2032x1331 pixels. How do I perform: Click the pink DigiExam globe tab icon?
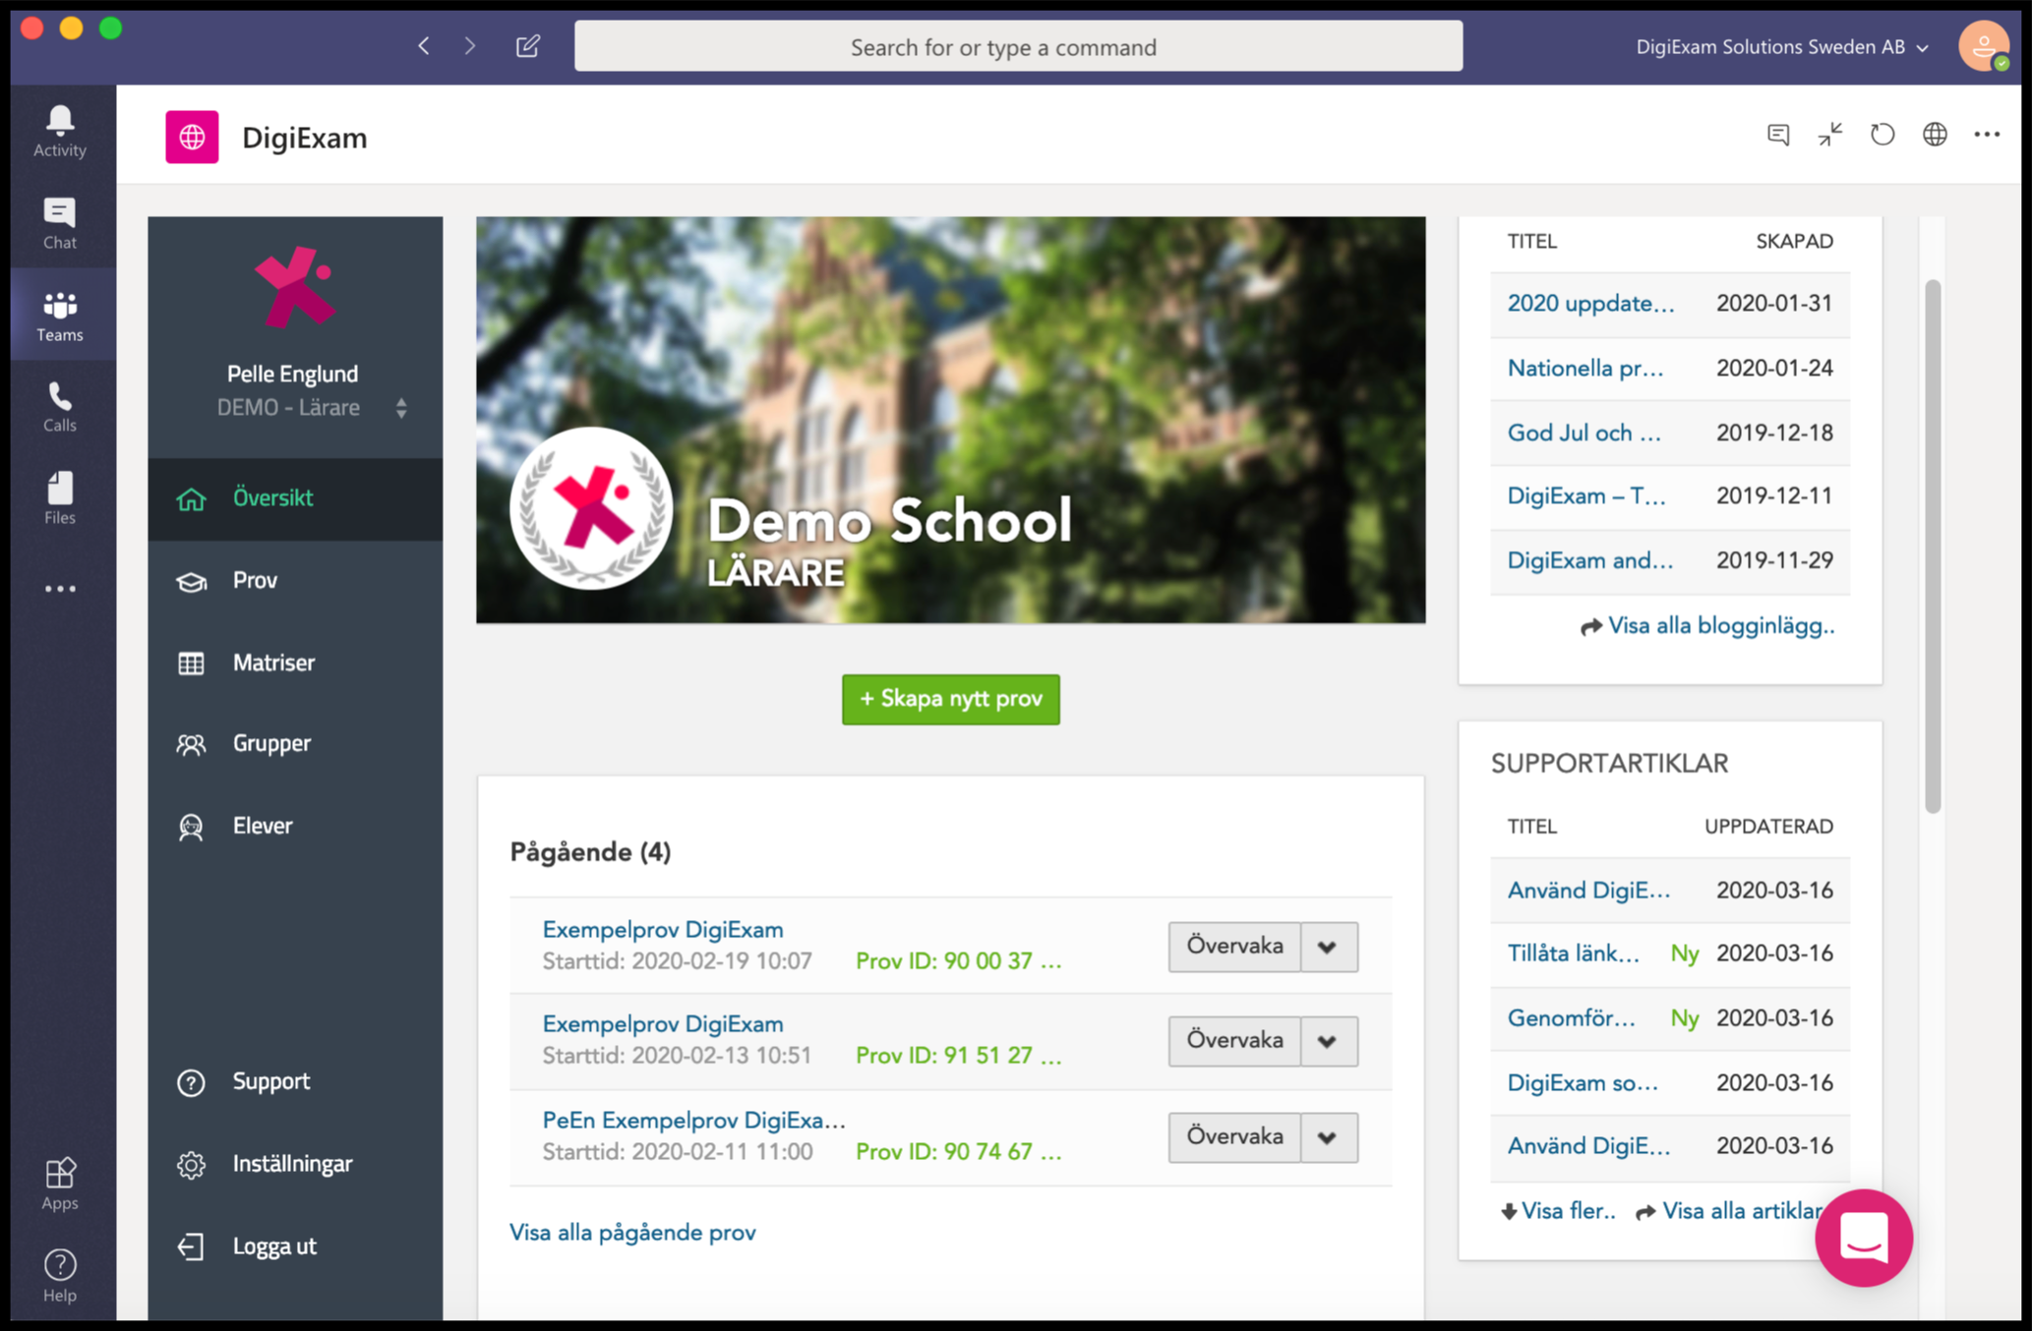192,137
